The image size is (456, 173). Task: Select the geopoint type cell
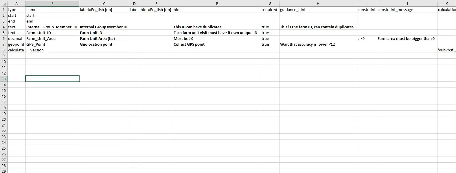16,44
